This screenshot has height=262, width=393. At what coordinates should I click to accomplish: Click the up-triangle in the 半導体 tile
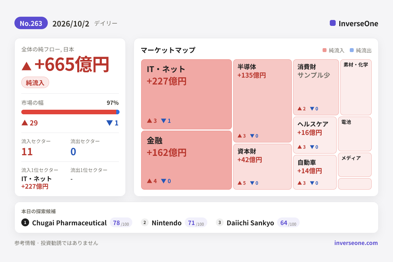coord(239,136)
